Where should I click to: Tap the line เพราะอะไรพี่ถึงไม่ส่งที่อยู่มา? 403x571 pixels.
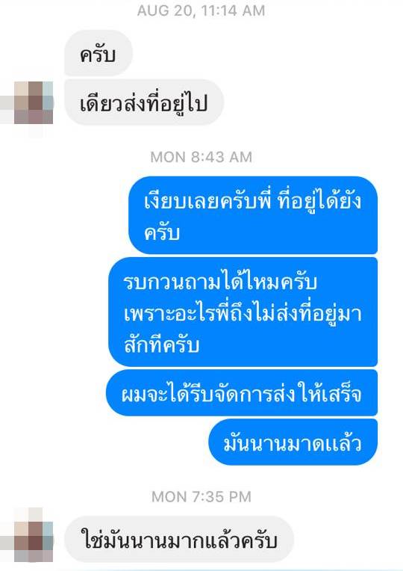pos(243,312)
